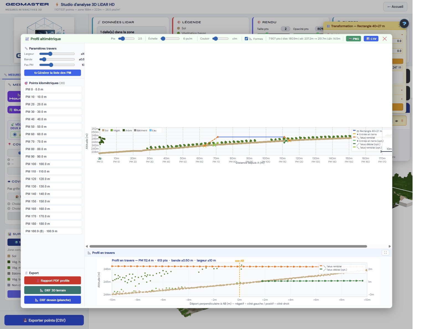Click the help question mark icon
Screen dimensions: 425x329
(x=404, y=23)
